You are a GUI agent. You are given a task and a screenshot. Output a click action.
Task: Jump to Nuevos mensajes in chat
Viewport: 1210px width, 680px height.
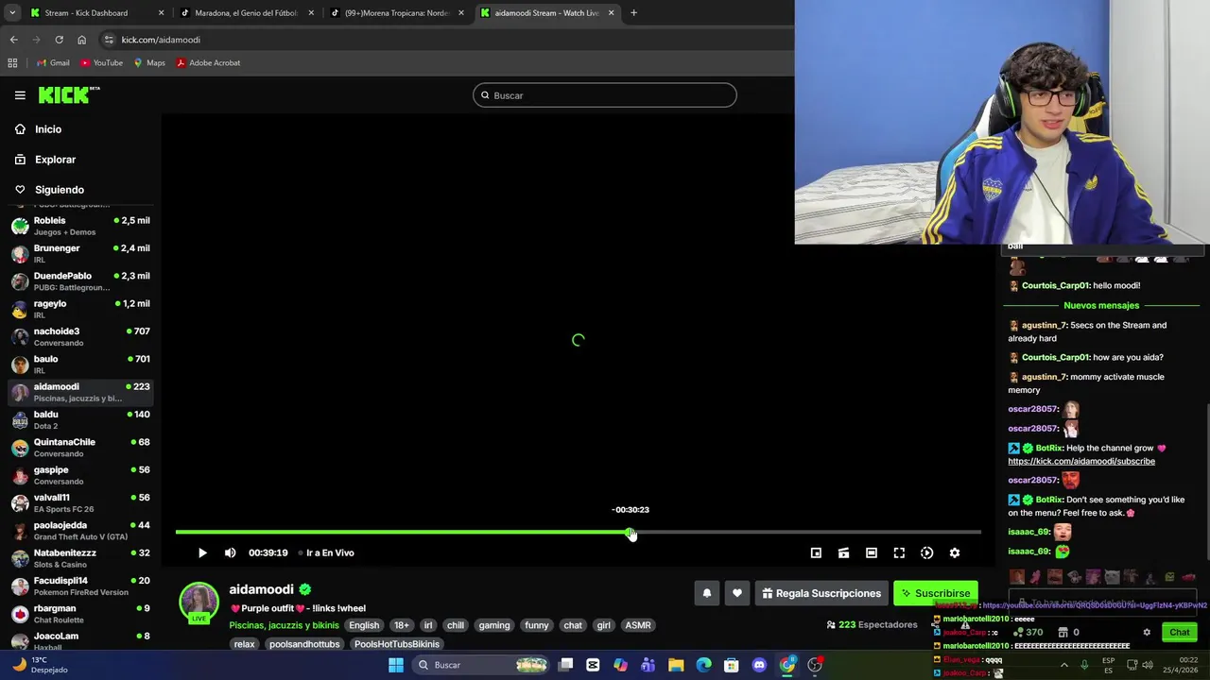[x=1101, y=305]
